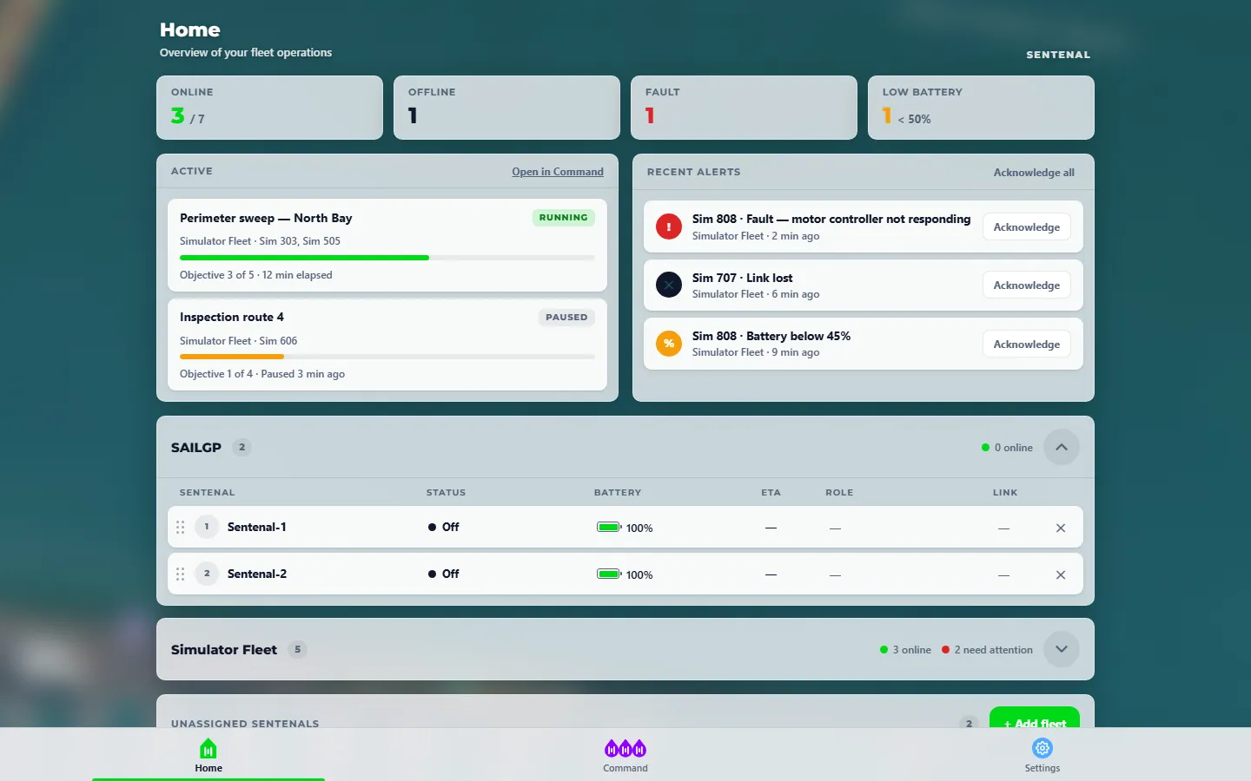Click the number 1 badge of Sentenal-1

click(207, 527)
